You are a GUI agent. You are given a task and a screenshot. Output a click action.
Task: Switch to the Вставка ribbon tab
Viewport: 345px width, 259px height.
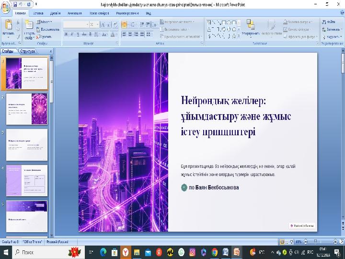point(38,14)
